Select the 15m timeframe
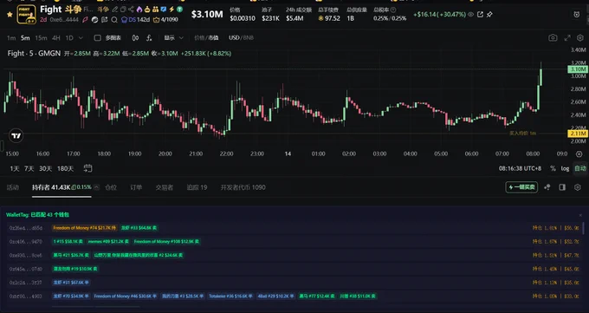 point(41,38)
